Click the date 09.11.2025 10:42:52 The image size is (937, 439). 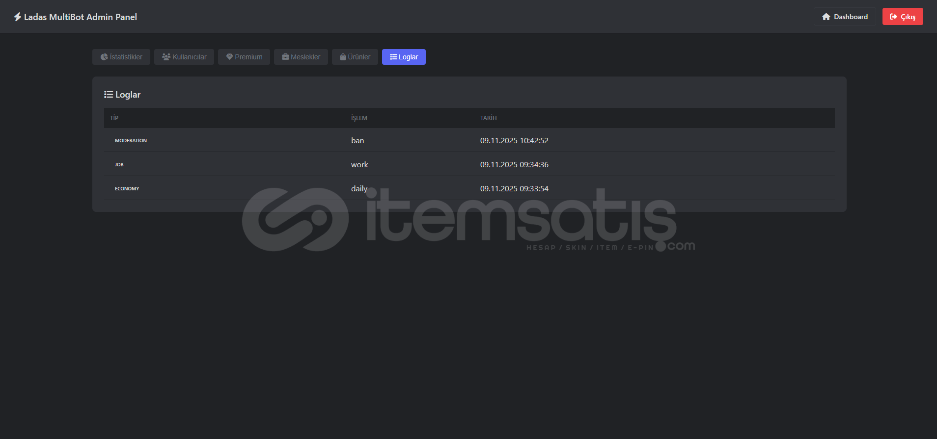pyautogui.click(x=514, y=141)
